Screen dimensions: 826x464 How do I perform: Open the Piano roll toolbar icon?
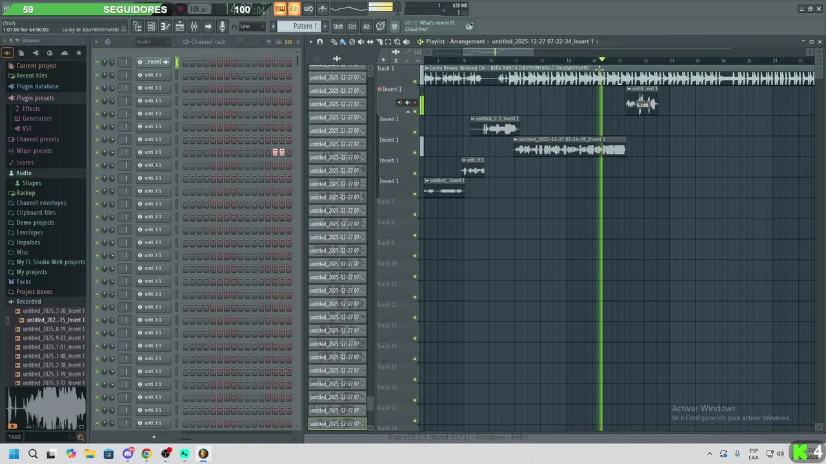pos(165,26)
